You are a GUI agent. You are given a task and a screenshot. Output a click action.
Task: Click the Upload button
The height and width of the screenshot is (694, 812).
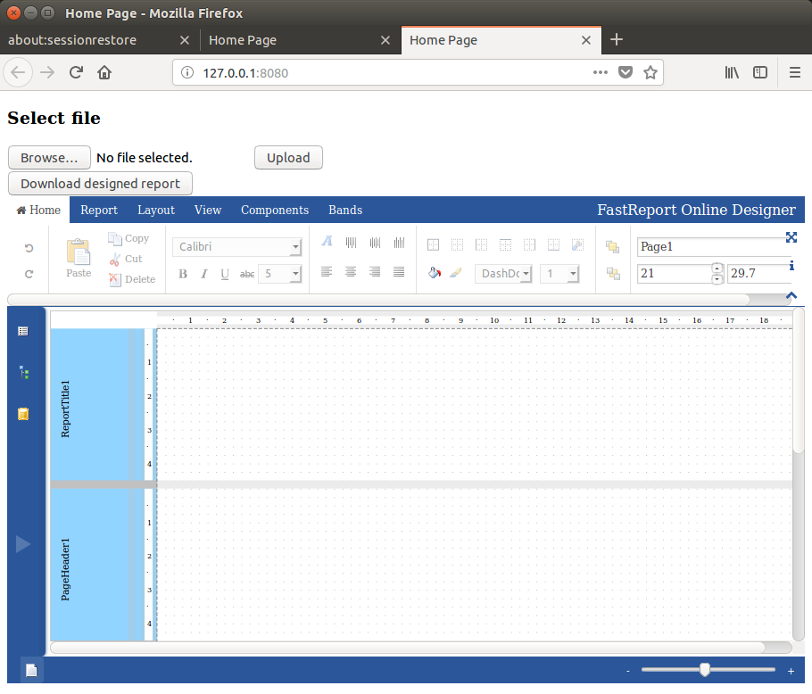point(288,158)
